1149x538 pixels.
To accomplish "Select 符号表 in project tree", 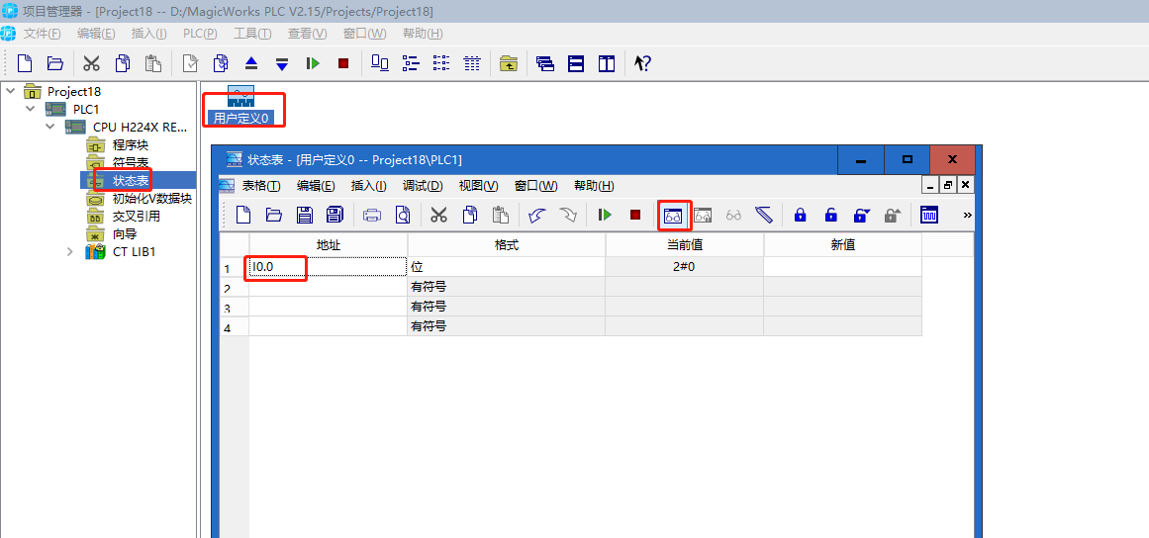I will coord(131,162).
